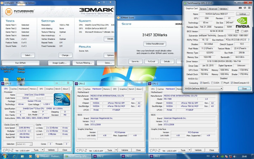Open the 3DMark Vantage desktop shortcut
The image size is (254, 159).
tap(21, 70)
